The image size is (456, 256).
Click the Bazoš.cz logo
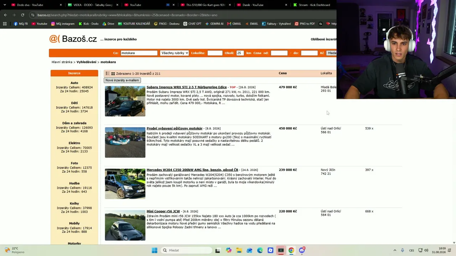73,39
